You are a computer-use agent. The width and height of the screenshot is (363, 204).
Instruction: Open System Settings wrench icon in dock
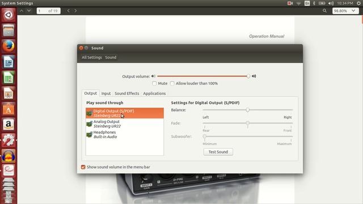[9, 140]
